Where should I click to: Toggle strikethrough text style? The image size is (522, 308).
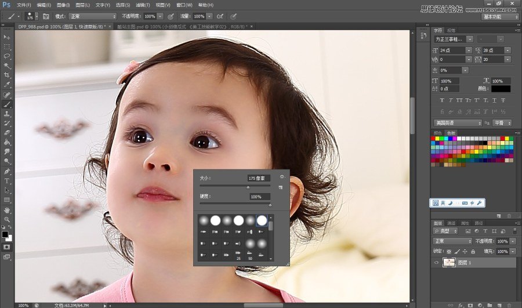[x=503, y=100]
